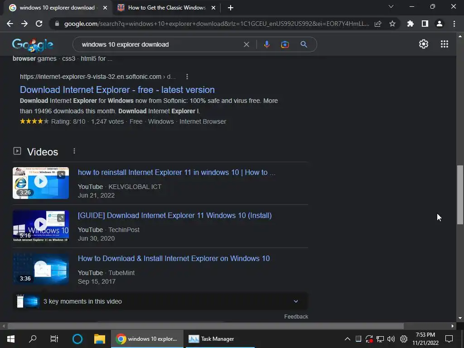
Task: Close the 'windows 10 explorer download' tab
Action: pyautogui.click(x=105, y=8)
